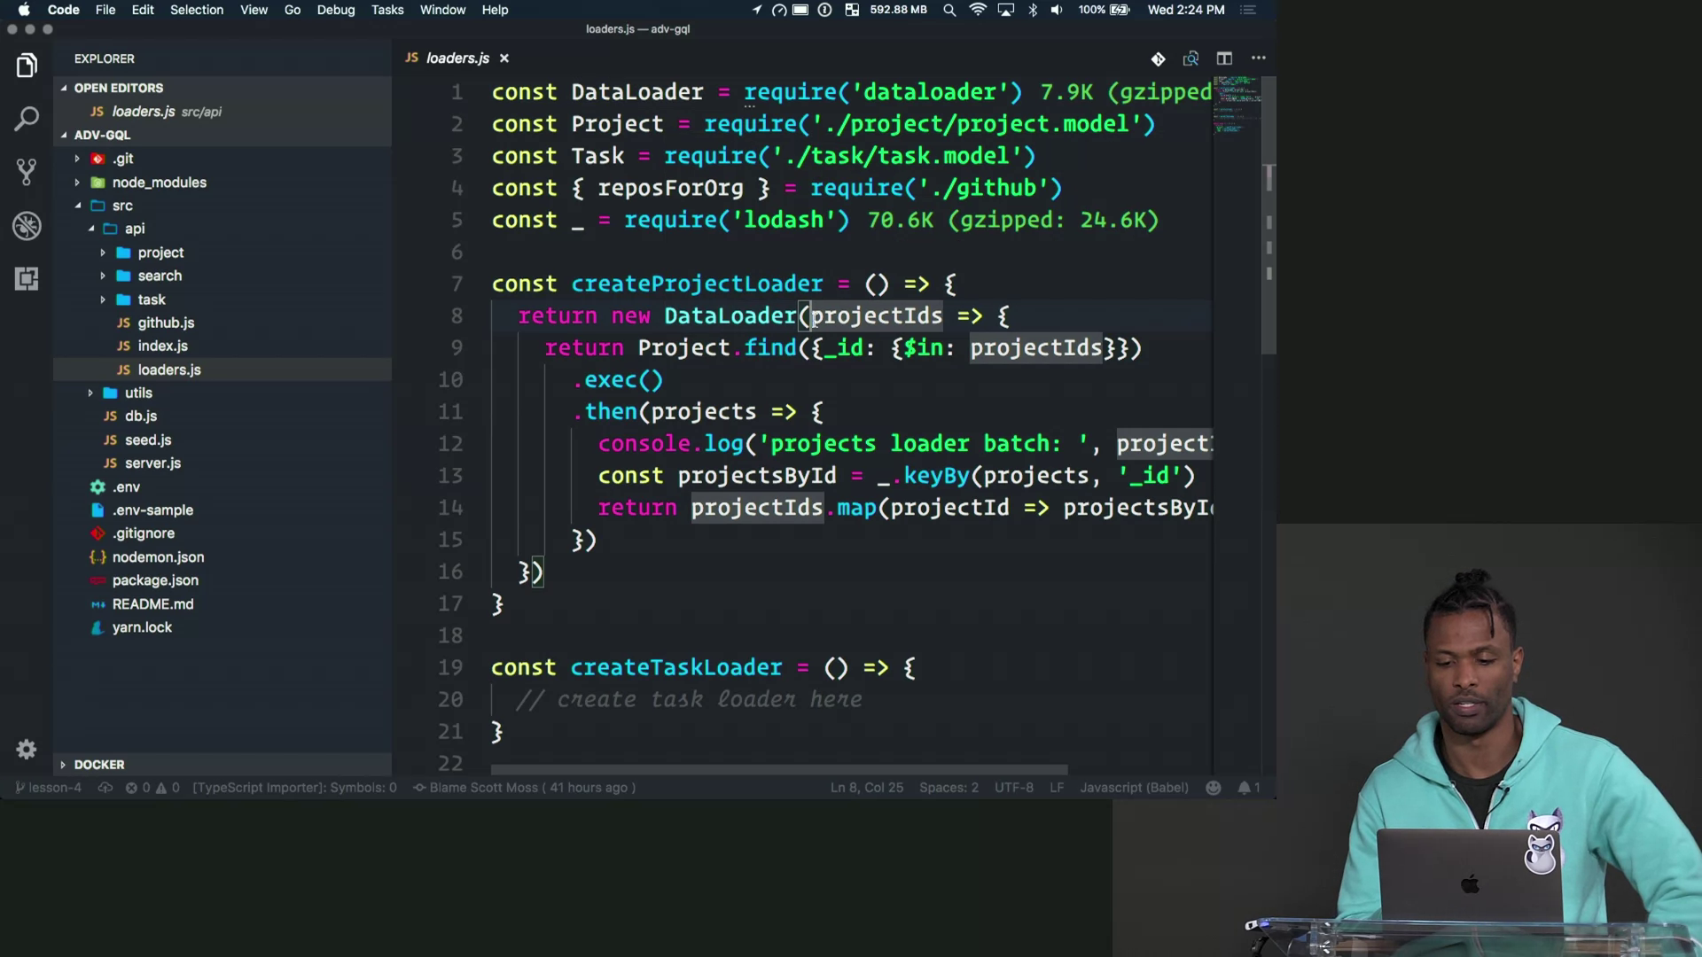This screenshot has height=957, width=1702.
Task: Open the File menu
Action: click(105, 10)
